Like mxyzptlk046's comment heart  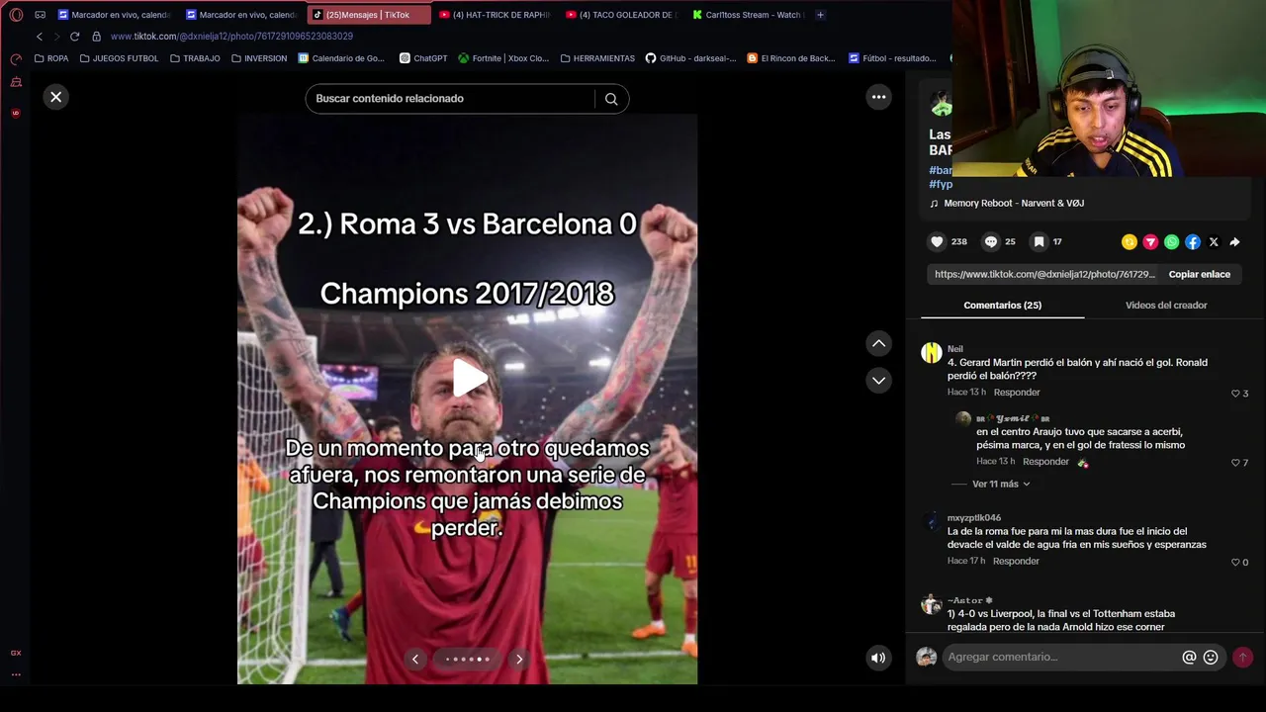(1235, 563)
